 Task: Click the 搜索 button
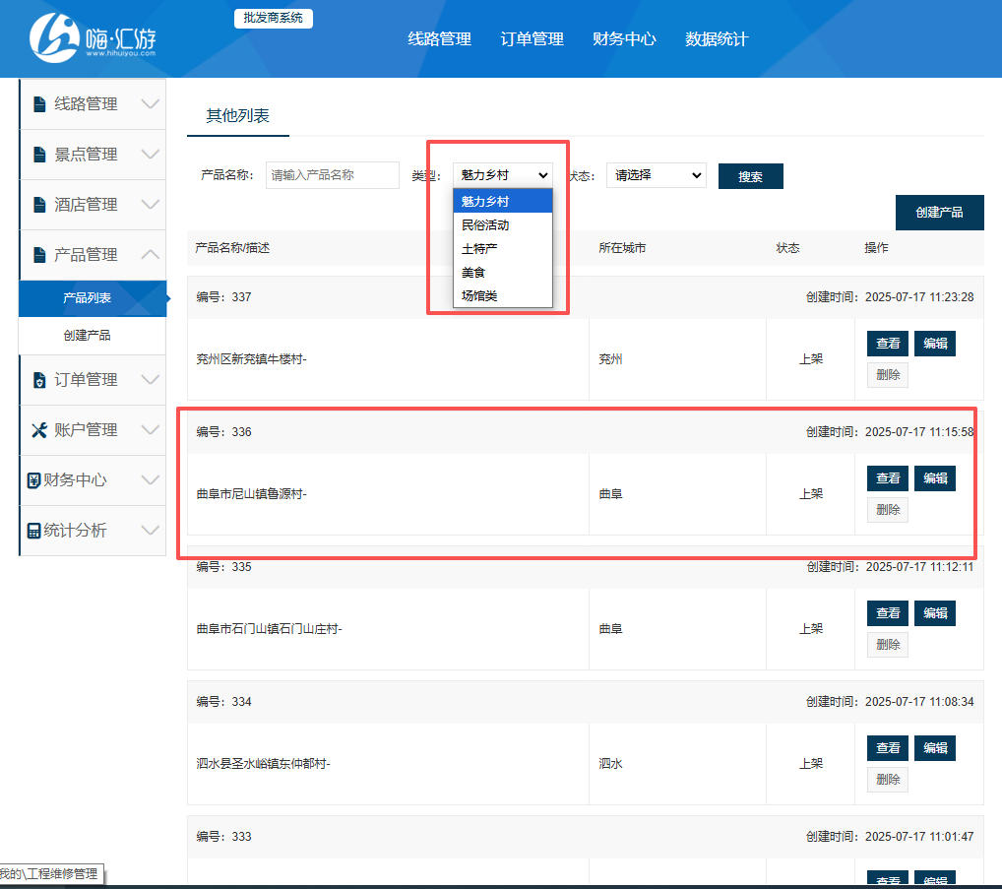click(750, 176)
